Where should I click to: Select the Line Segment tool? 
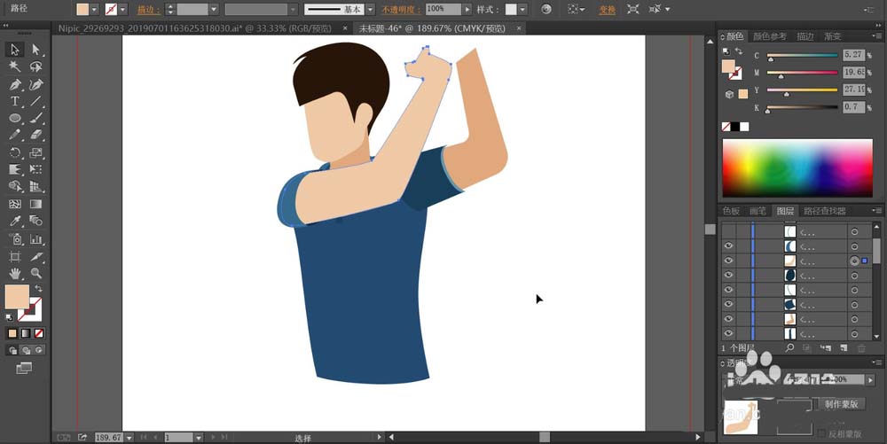35,101
